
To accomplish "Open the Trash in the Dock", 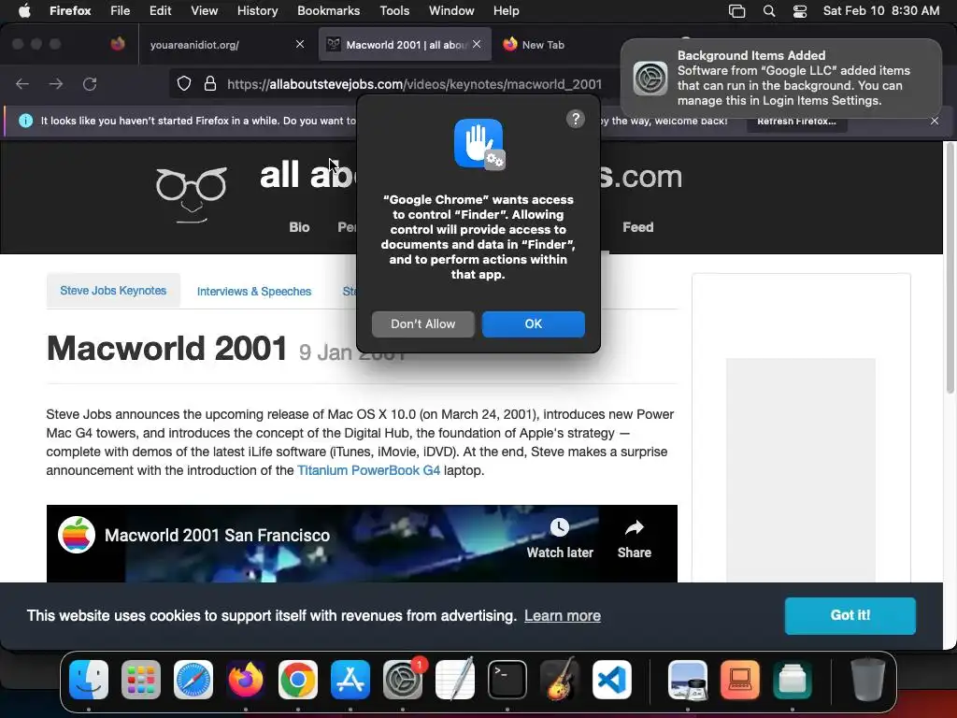I will click(868, 680).
